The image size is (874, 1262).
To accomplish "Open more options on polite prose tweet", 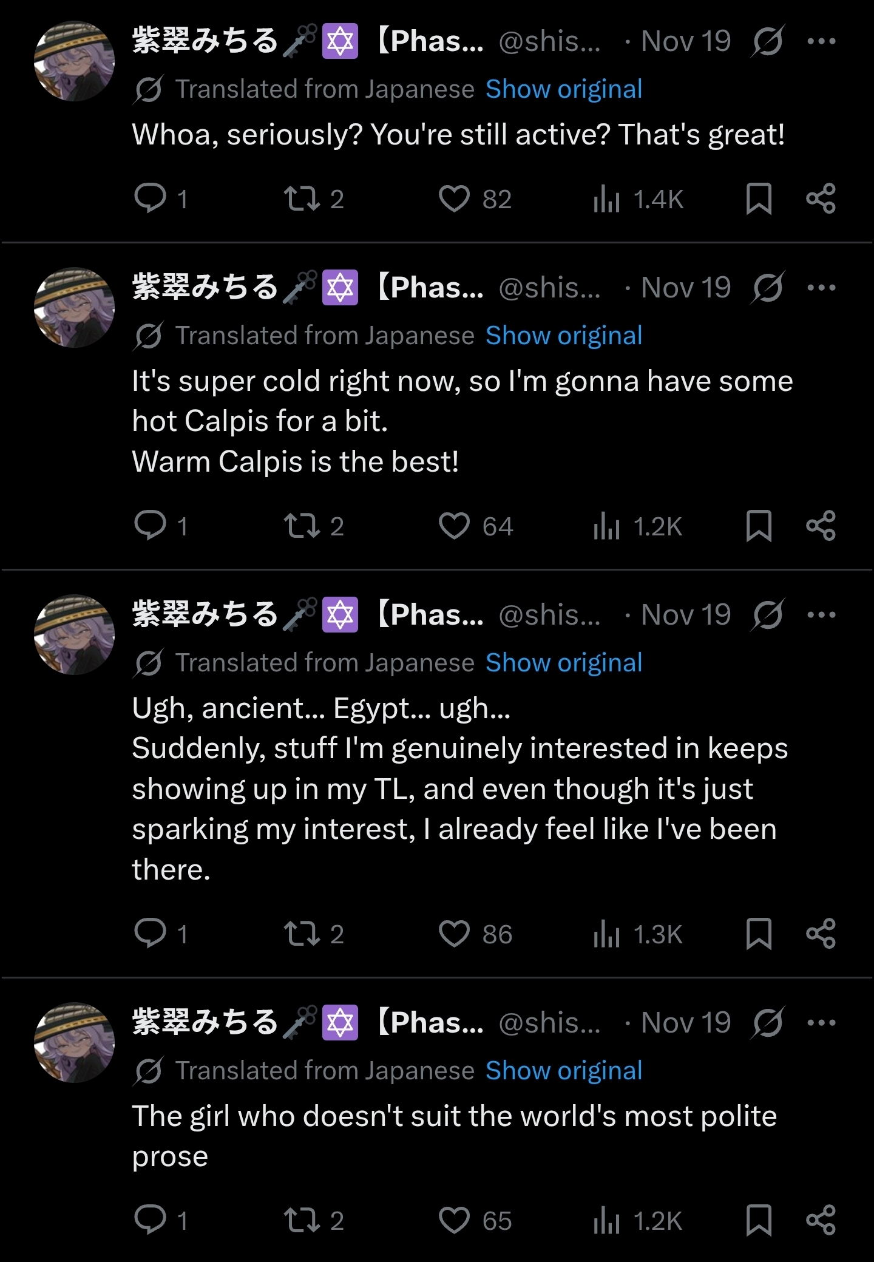I will tap(821, 1023).
